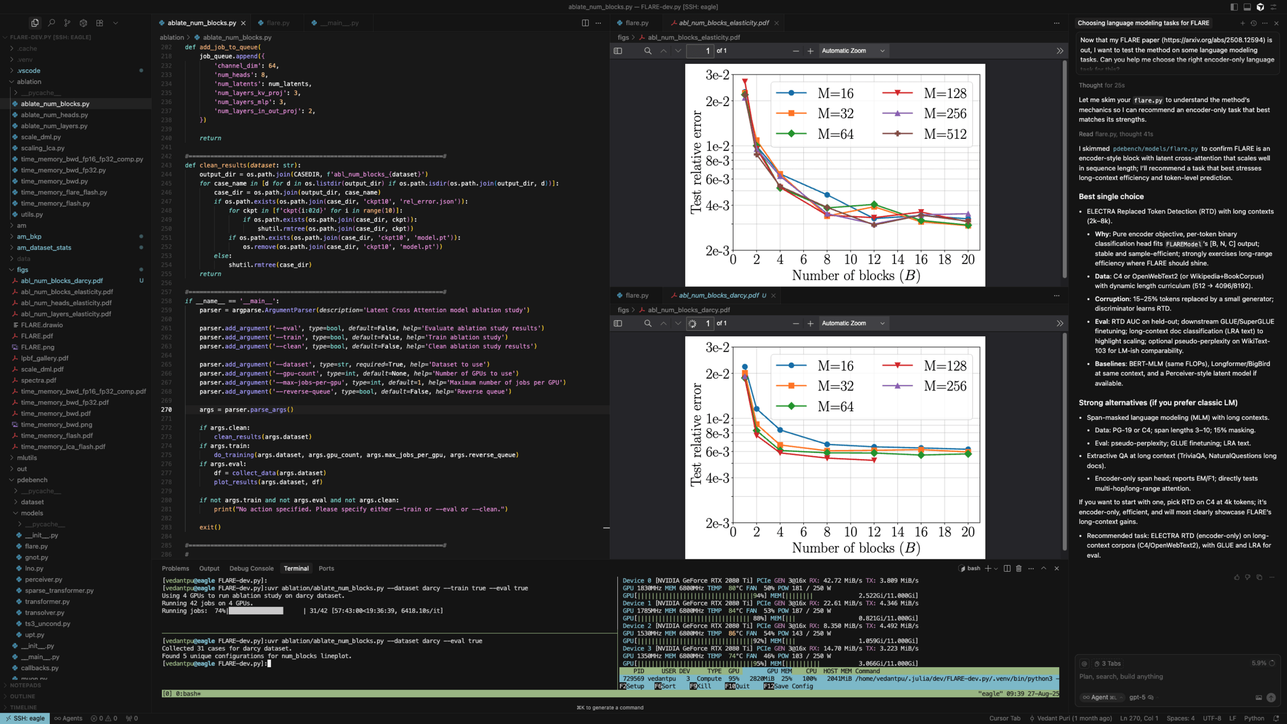This screenshot has width=1287, height=724.
Task: Toggle sidebar in darcy PDF viewer
Action: [618, 323]
